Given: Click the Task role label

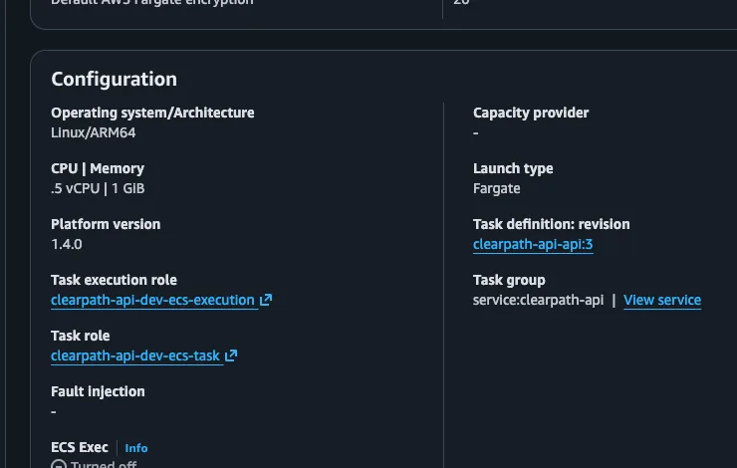Looking at the screenshot, I should click(x=81, y=336).
